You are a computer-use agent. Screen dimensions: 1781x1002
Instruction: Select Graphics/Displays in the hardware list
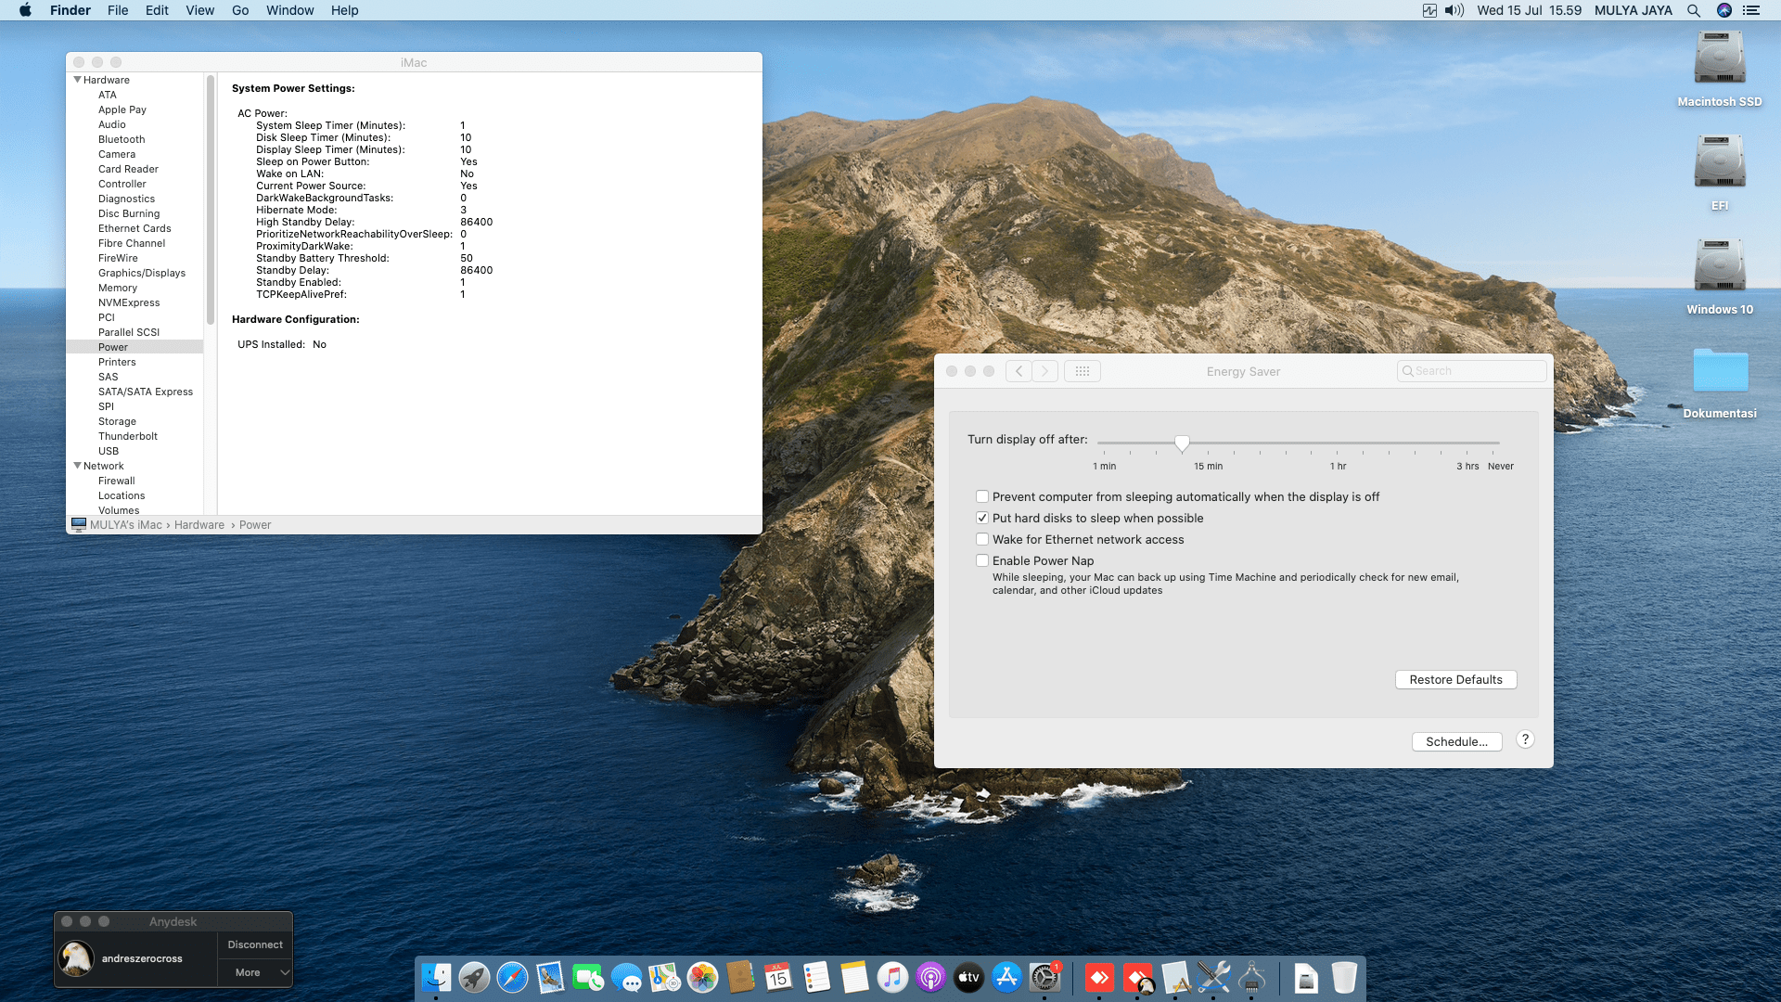pos(142,273)
